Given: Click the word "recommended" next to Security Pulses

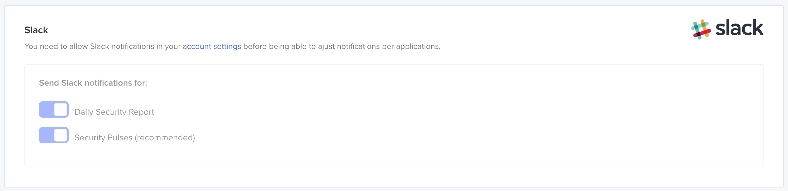Looking at the screenshot, I should pyautogui.click(x=165, y=138).
